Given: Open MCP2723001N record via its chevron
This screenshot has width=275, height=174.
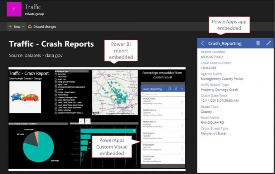Looking at the screenshot, I should 182,114.
